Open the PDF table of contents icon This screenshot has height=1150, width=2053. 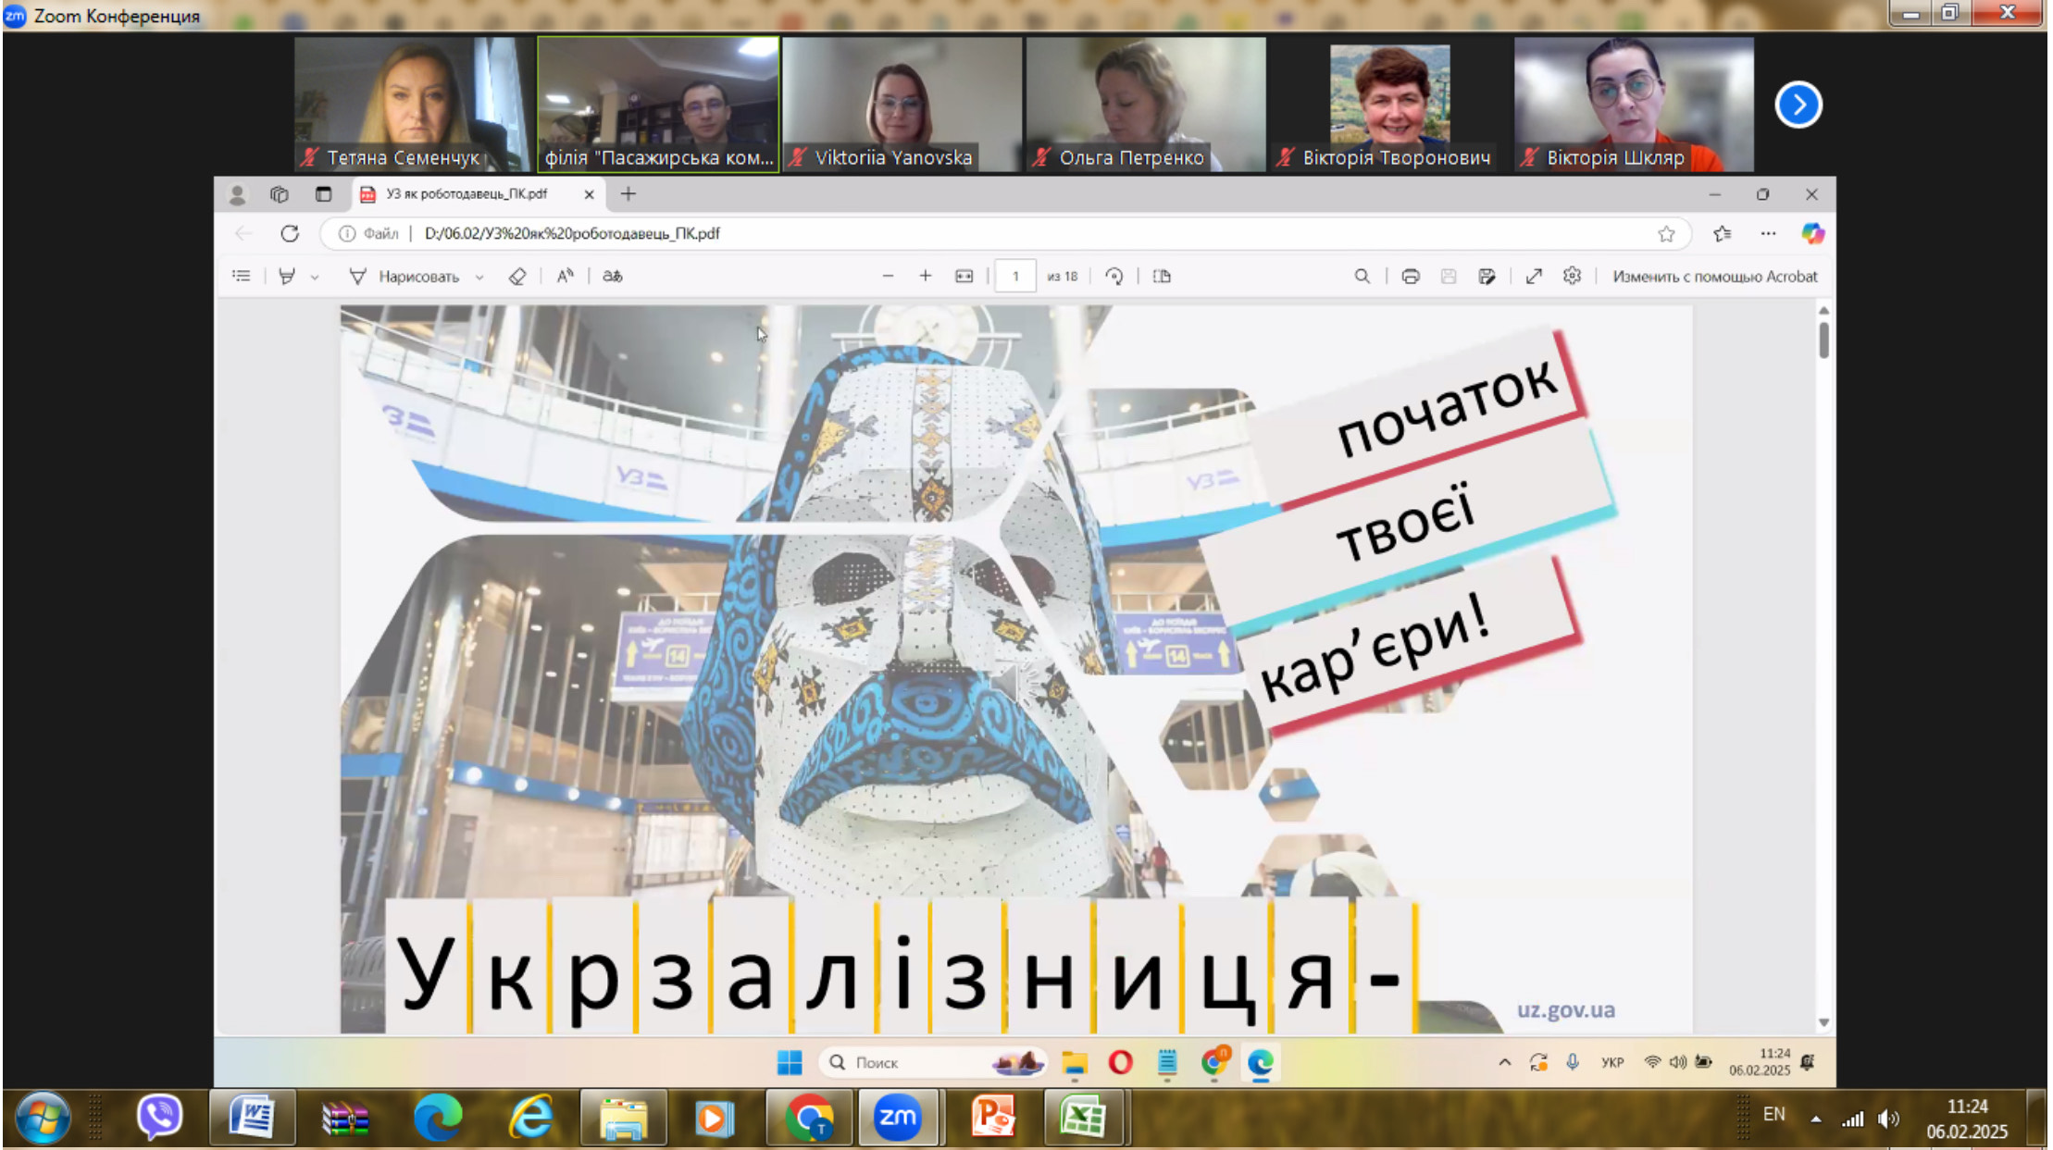tap(242, 276)
